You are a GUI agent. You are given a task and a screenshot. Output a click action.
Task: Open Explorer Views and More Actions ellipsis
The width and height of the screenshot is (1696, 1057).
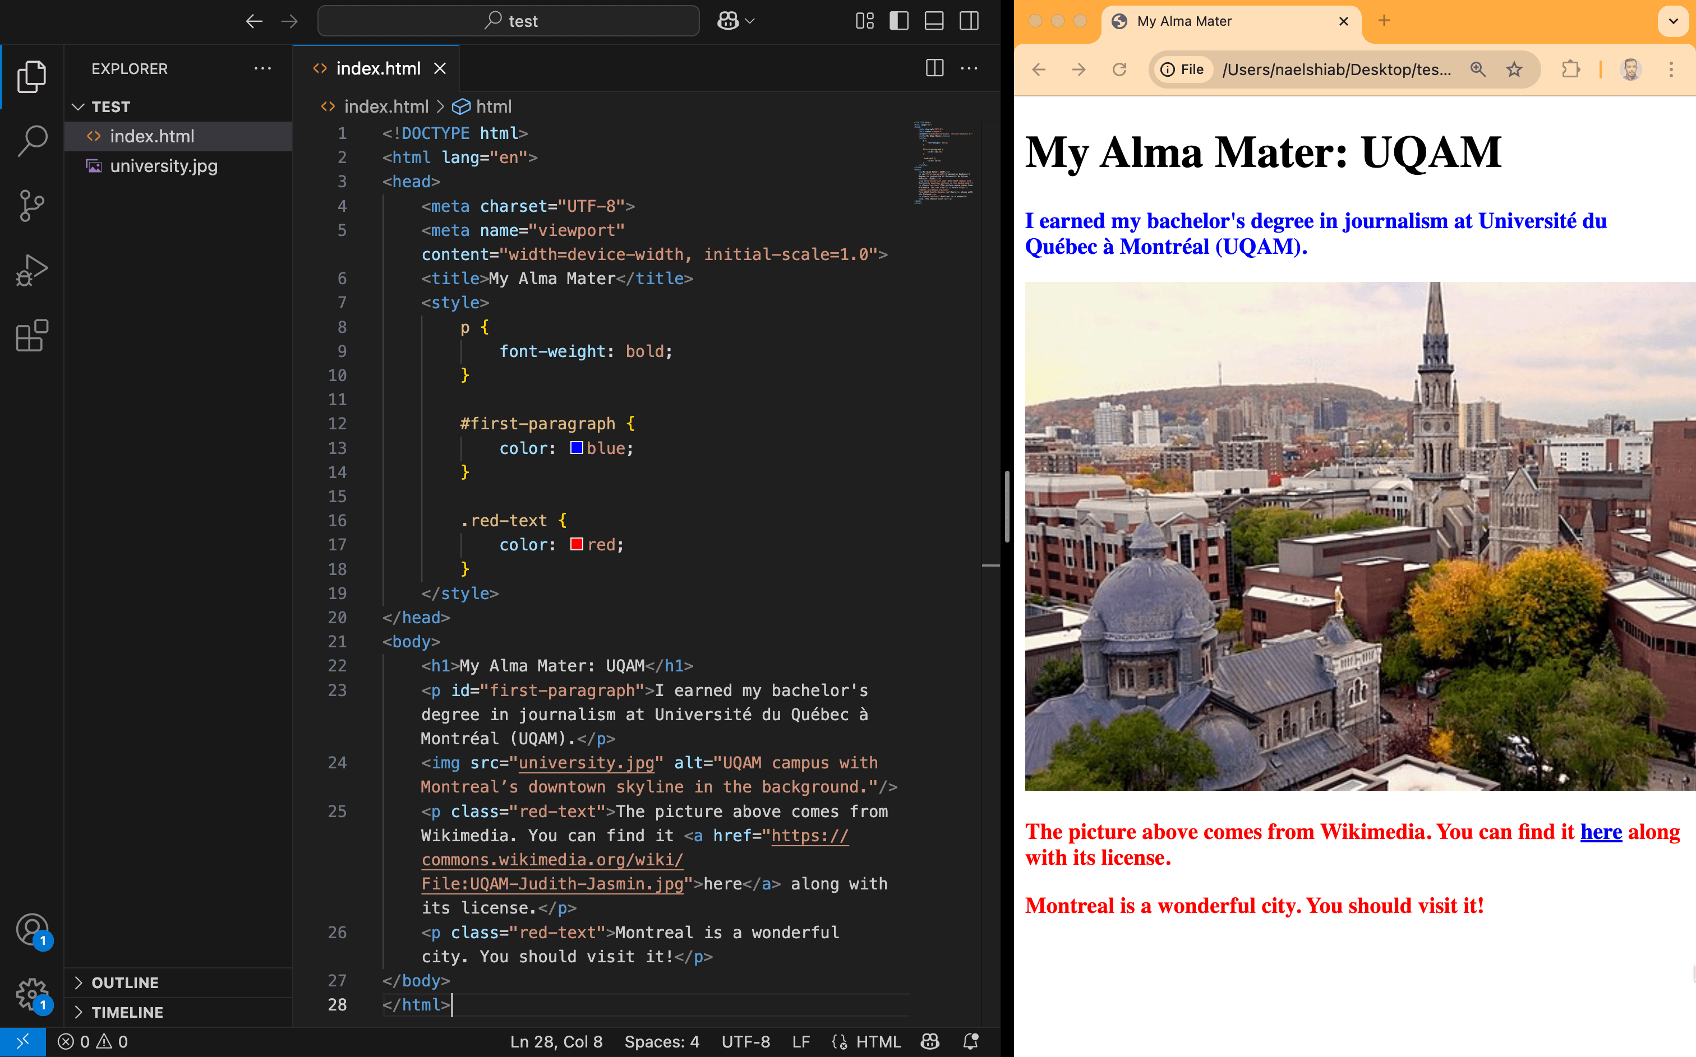pyautogui.click(x=263, y=68)
